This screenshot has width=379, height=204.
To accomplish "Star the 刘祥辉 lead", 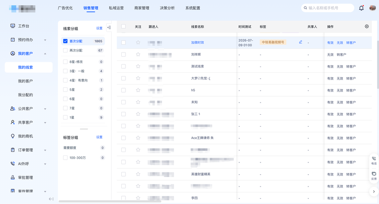I will (x=138, y=54).
